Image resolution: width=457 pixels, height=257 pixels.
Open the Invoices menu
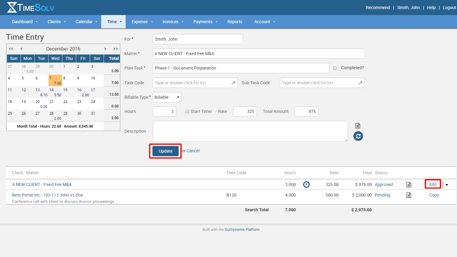pyautogui.click(x=173, y=22)
